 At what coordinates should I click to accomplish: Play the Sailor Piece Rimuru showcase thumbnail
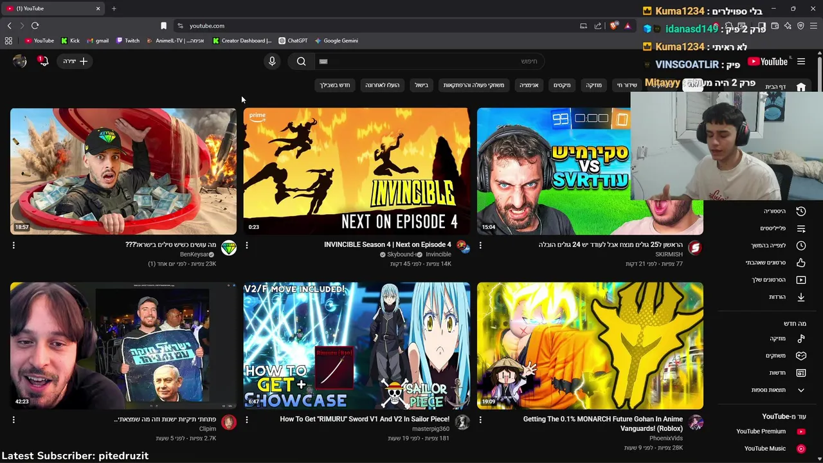[357, 345]
